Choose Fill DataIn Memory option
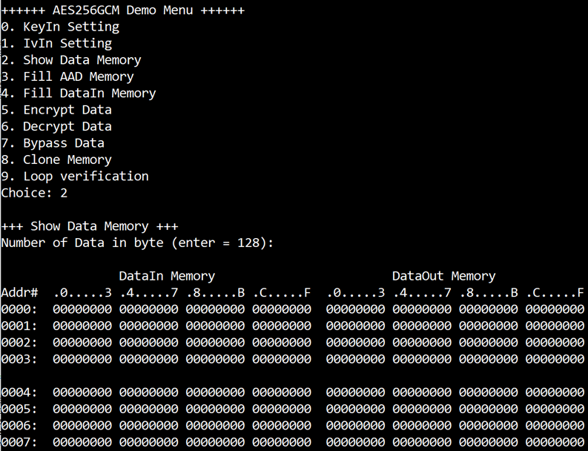The height and width of the screenshot is (451, 588). 79,93
